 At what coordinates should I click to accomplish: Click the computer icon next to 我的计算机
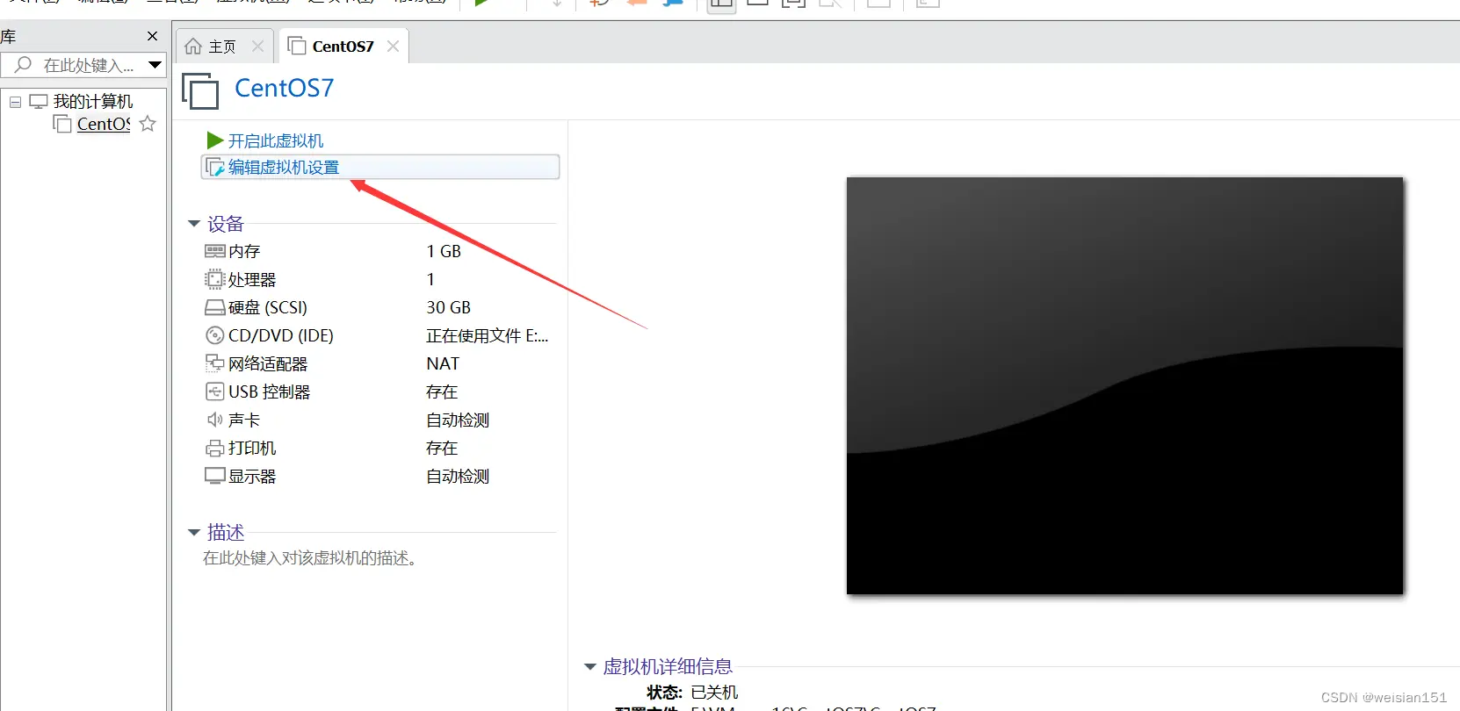[39, 102]
